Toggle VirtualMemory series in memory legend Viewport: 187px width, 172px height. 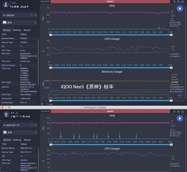coord(177,89)
